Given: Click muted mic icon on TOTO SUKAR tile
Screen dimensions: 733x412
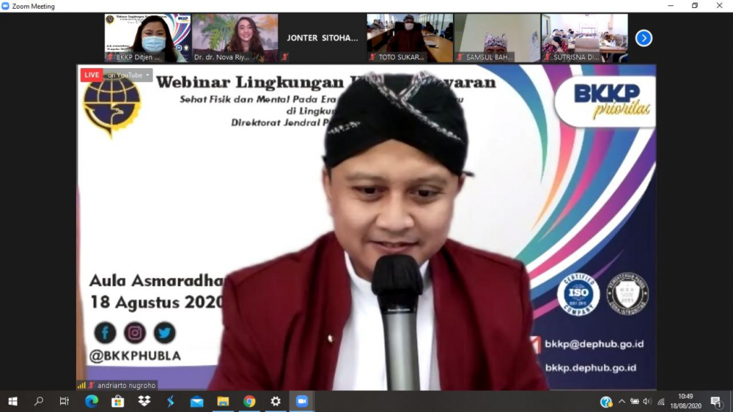Looking at the screenshot, I should pyautogui.click(x=372, y=57).
